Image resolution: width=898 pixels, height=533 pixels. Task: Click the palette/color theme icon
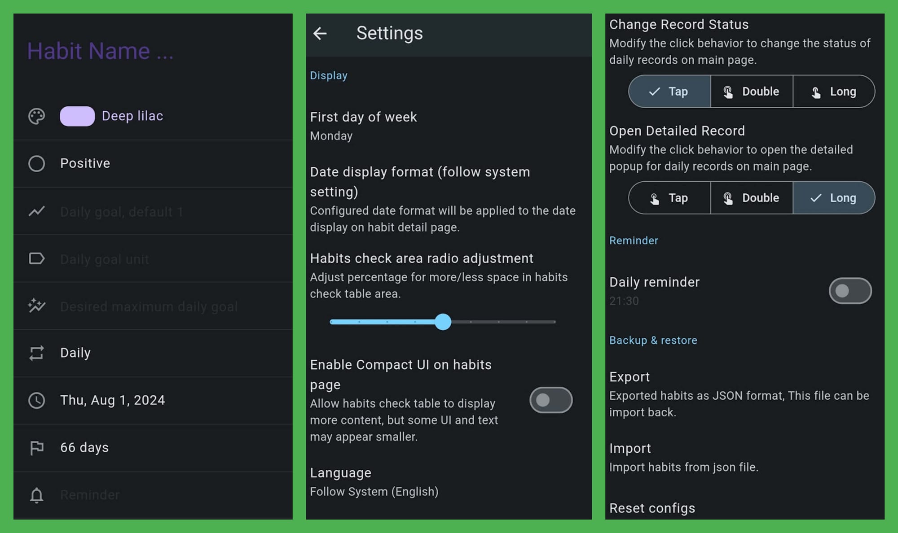(36, 116)
